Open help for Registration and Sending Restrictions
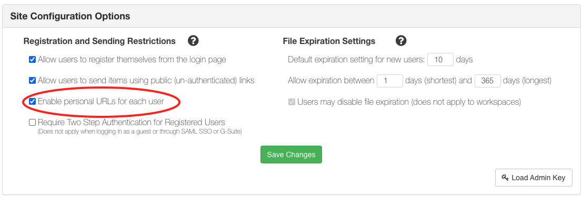Image resolution: width=583 pixels, height=198 pixels. [193, 41]
